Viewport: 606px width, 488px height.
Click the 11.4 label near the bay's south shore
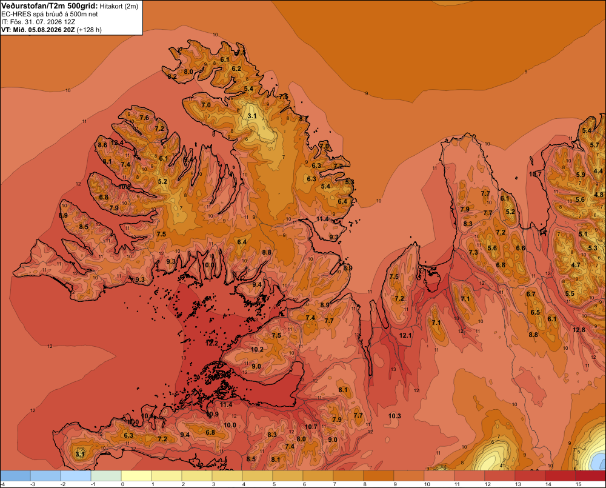coord(226,404)
